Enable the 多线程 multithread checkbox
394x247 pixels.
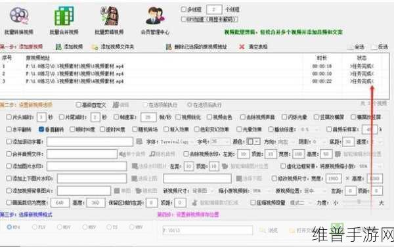point(183,10)
